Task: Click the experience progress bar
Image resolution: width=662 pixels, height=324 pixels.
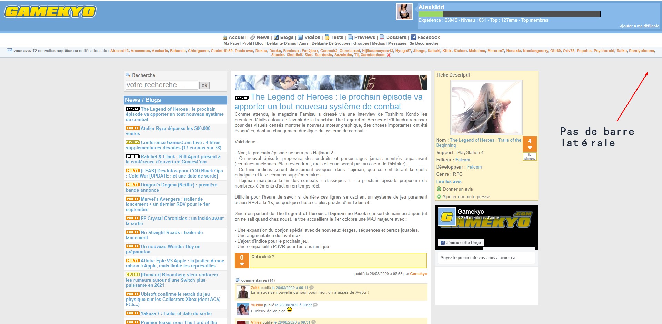Action: click(x=509, y=14)
